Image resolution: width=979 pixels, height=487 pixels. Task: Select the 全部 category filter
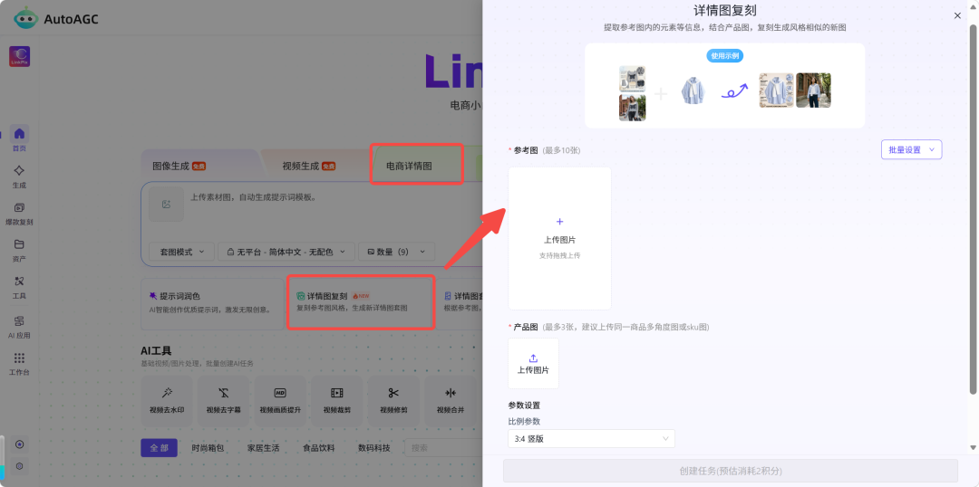coord(159,448)
